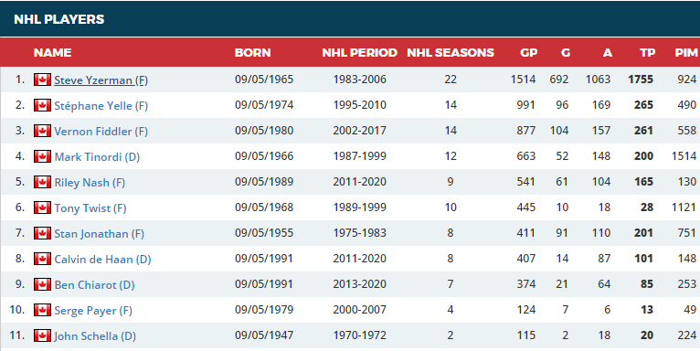This screenshot has height=351, width=700.
Task: Click the Canada flag beside Mark Tinordi
Action: click(x=42, y=156)
